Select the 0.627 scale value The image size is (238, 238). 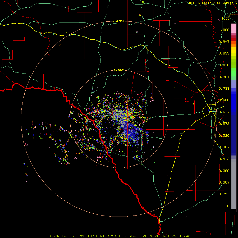point(224,112)
